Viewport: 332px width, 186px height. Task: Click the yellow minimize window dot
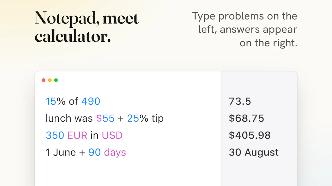(x=50, y=80)
